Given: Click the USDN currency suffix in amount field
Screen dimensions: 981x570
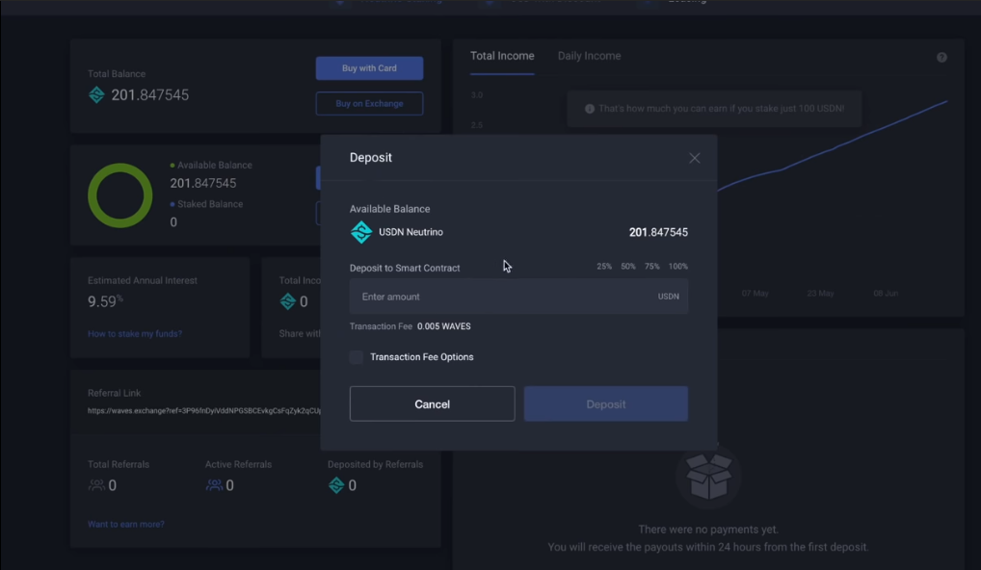Looking at the screenshot, I should 668,297.
